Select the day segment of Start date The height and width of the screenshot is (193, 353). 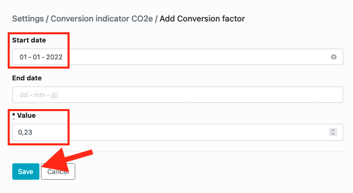pyautogui.click(x=23, y=57)
